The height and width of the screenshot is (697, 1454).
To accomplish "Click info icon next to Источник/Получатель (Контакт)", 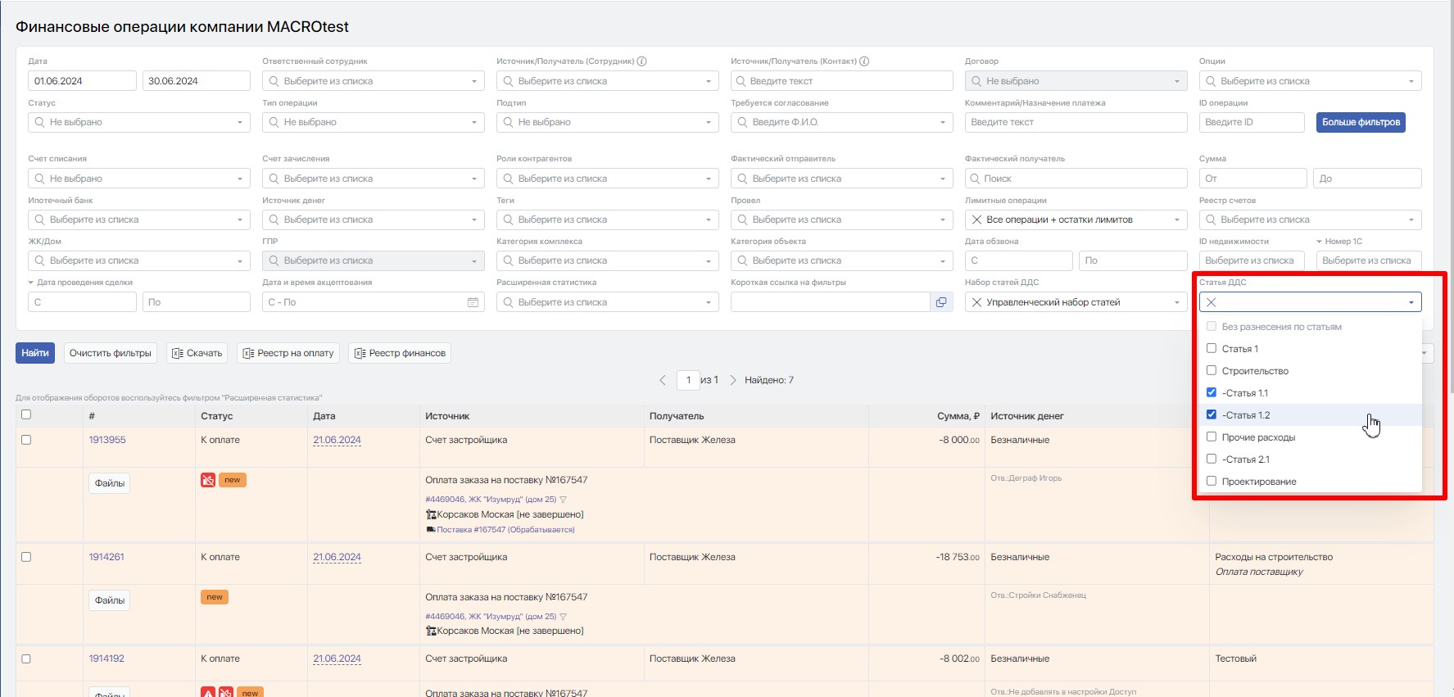I will click(x=864, y=61).
